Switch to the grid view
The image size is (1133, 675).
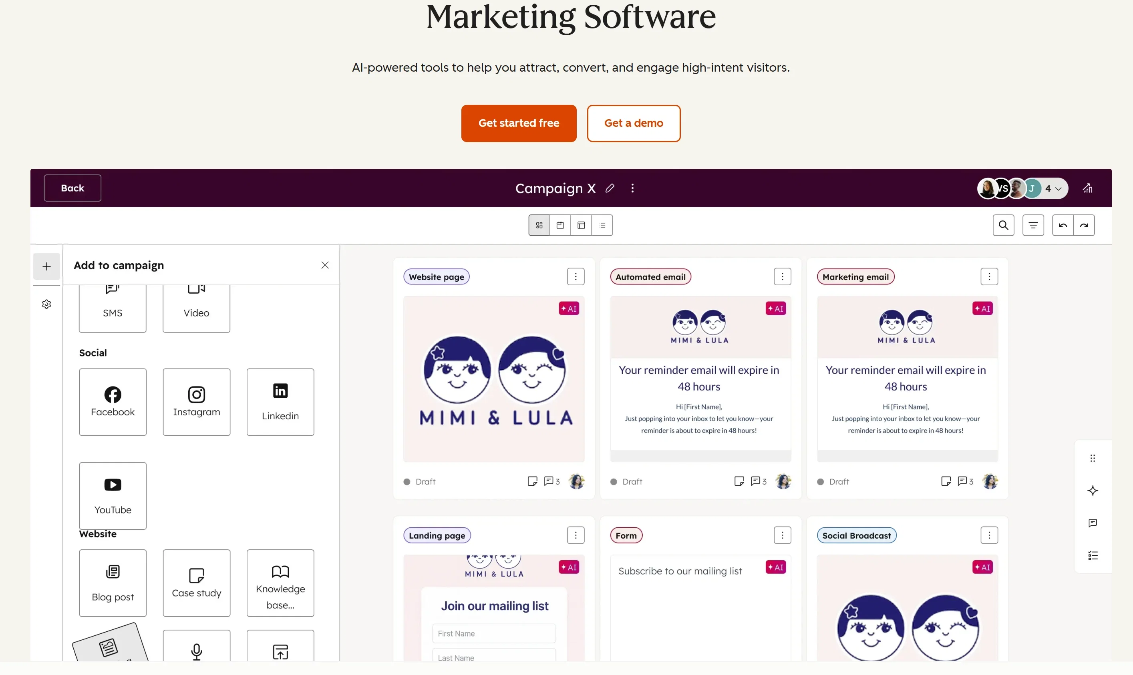(x=539, y=225)
